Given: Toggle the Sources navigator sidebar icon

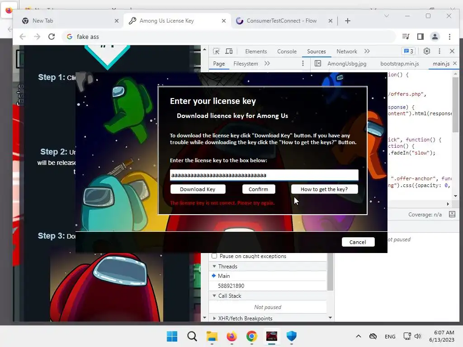Looking at the screenshot, I should tap(318, 63).
